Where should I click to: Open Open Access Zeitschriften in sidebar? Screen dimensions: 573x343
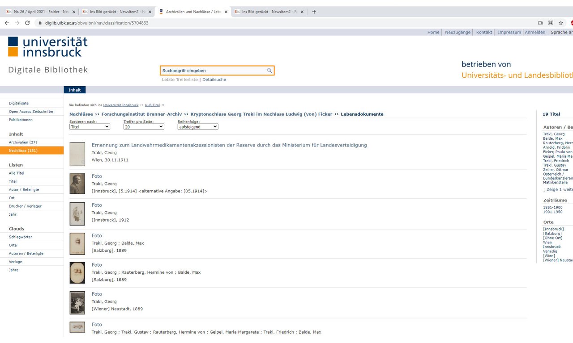click(32, 112)
